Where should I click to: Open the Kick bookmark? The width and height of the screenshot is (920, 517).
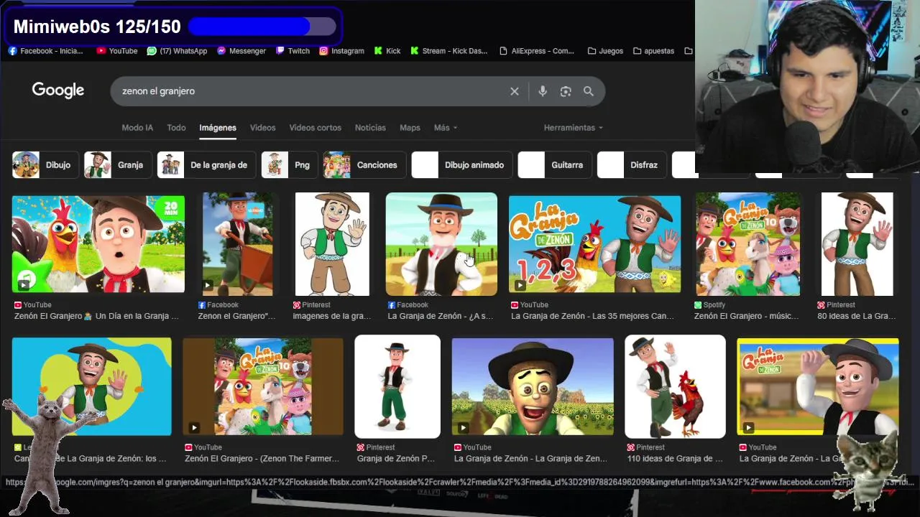[x=387, y=51]
